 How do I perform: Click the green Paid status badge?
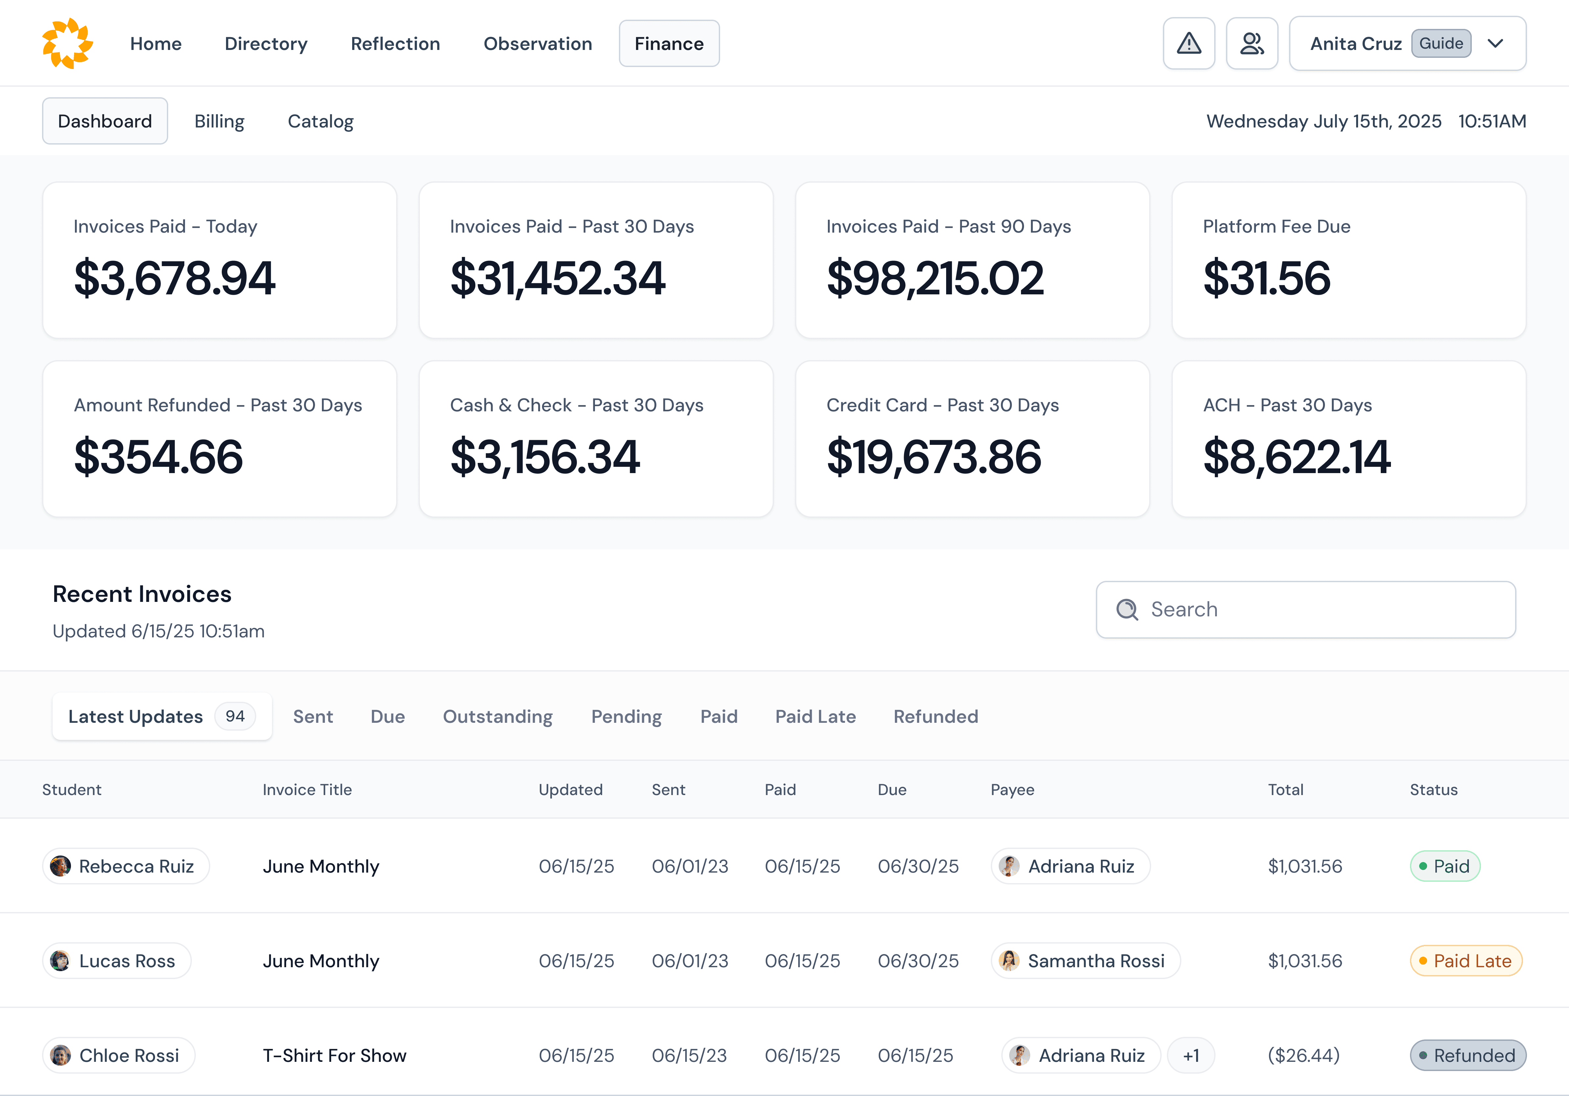point(1444,866)
